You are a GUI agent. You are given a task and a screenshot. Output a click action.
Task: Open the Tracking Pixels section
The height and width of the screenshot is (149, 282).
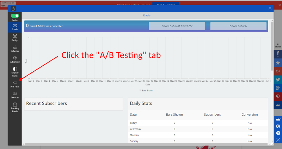click(x=15, y=107)
